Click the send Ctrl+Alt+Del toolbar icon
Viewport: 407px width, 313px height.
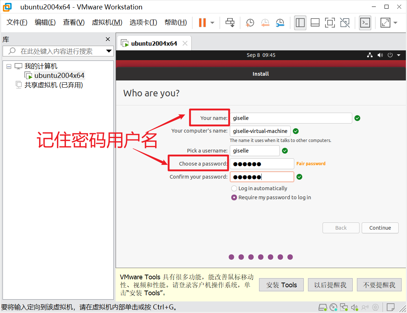pos(230,22)
